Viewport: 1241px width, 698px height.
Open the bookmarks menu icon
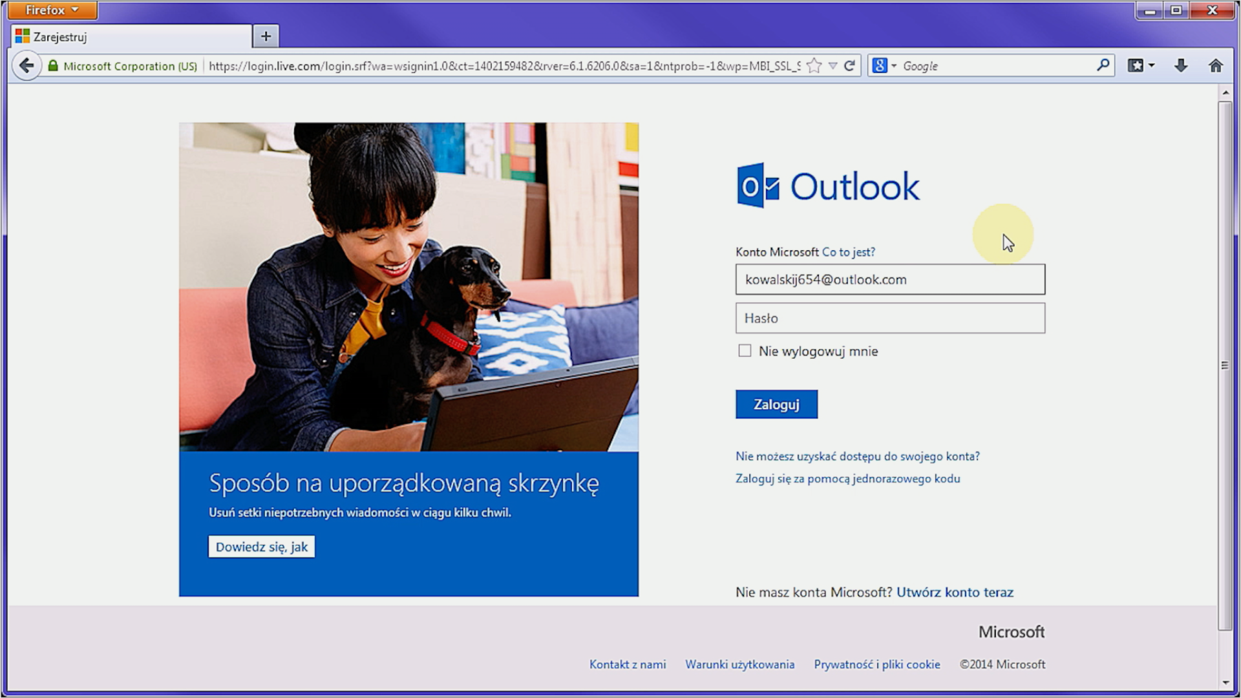[x=1136, y=65]
